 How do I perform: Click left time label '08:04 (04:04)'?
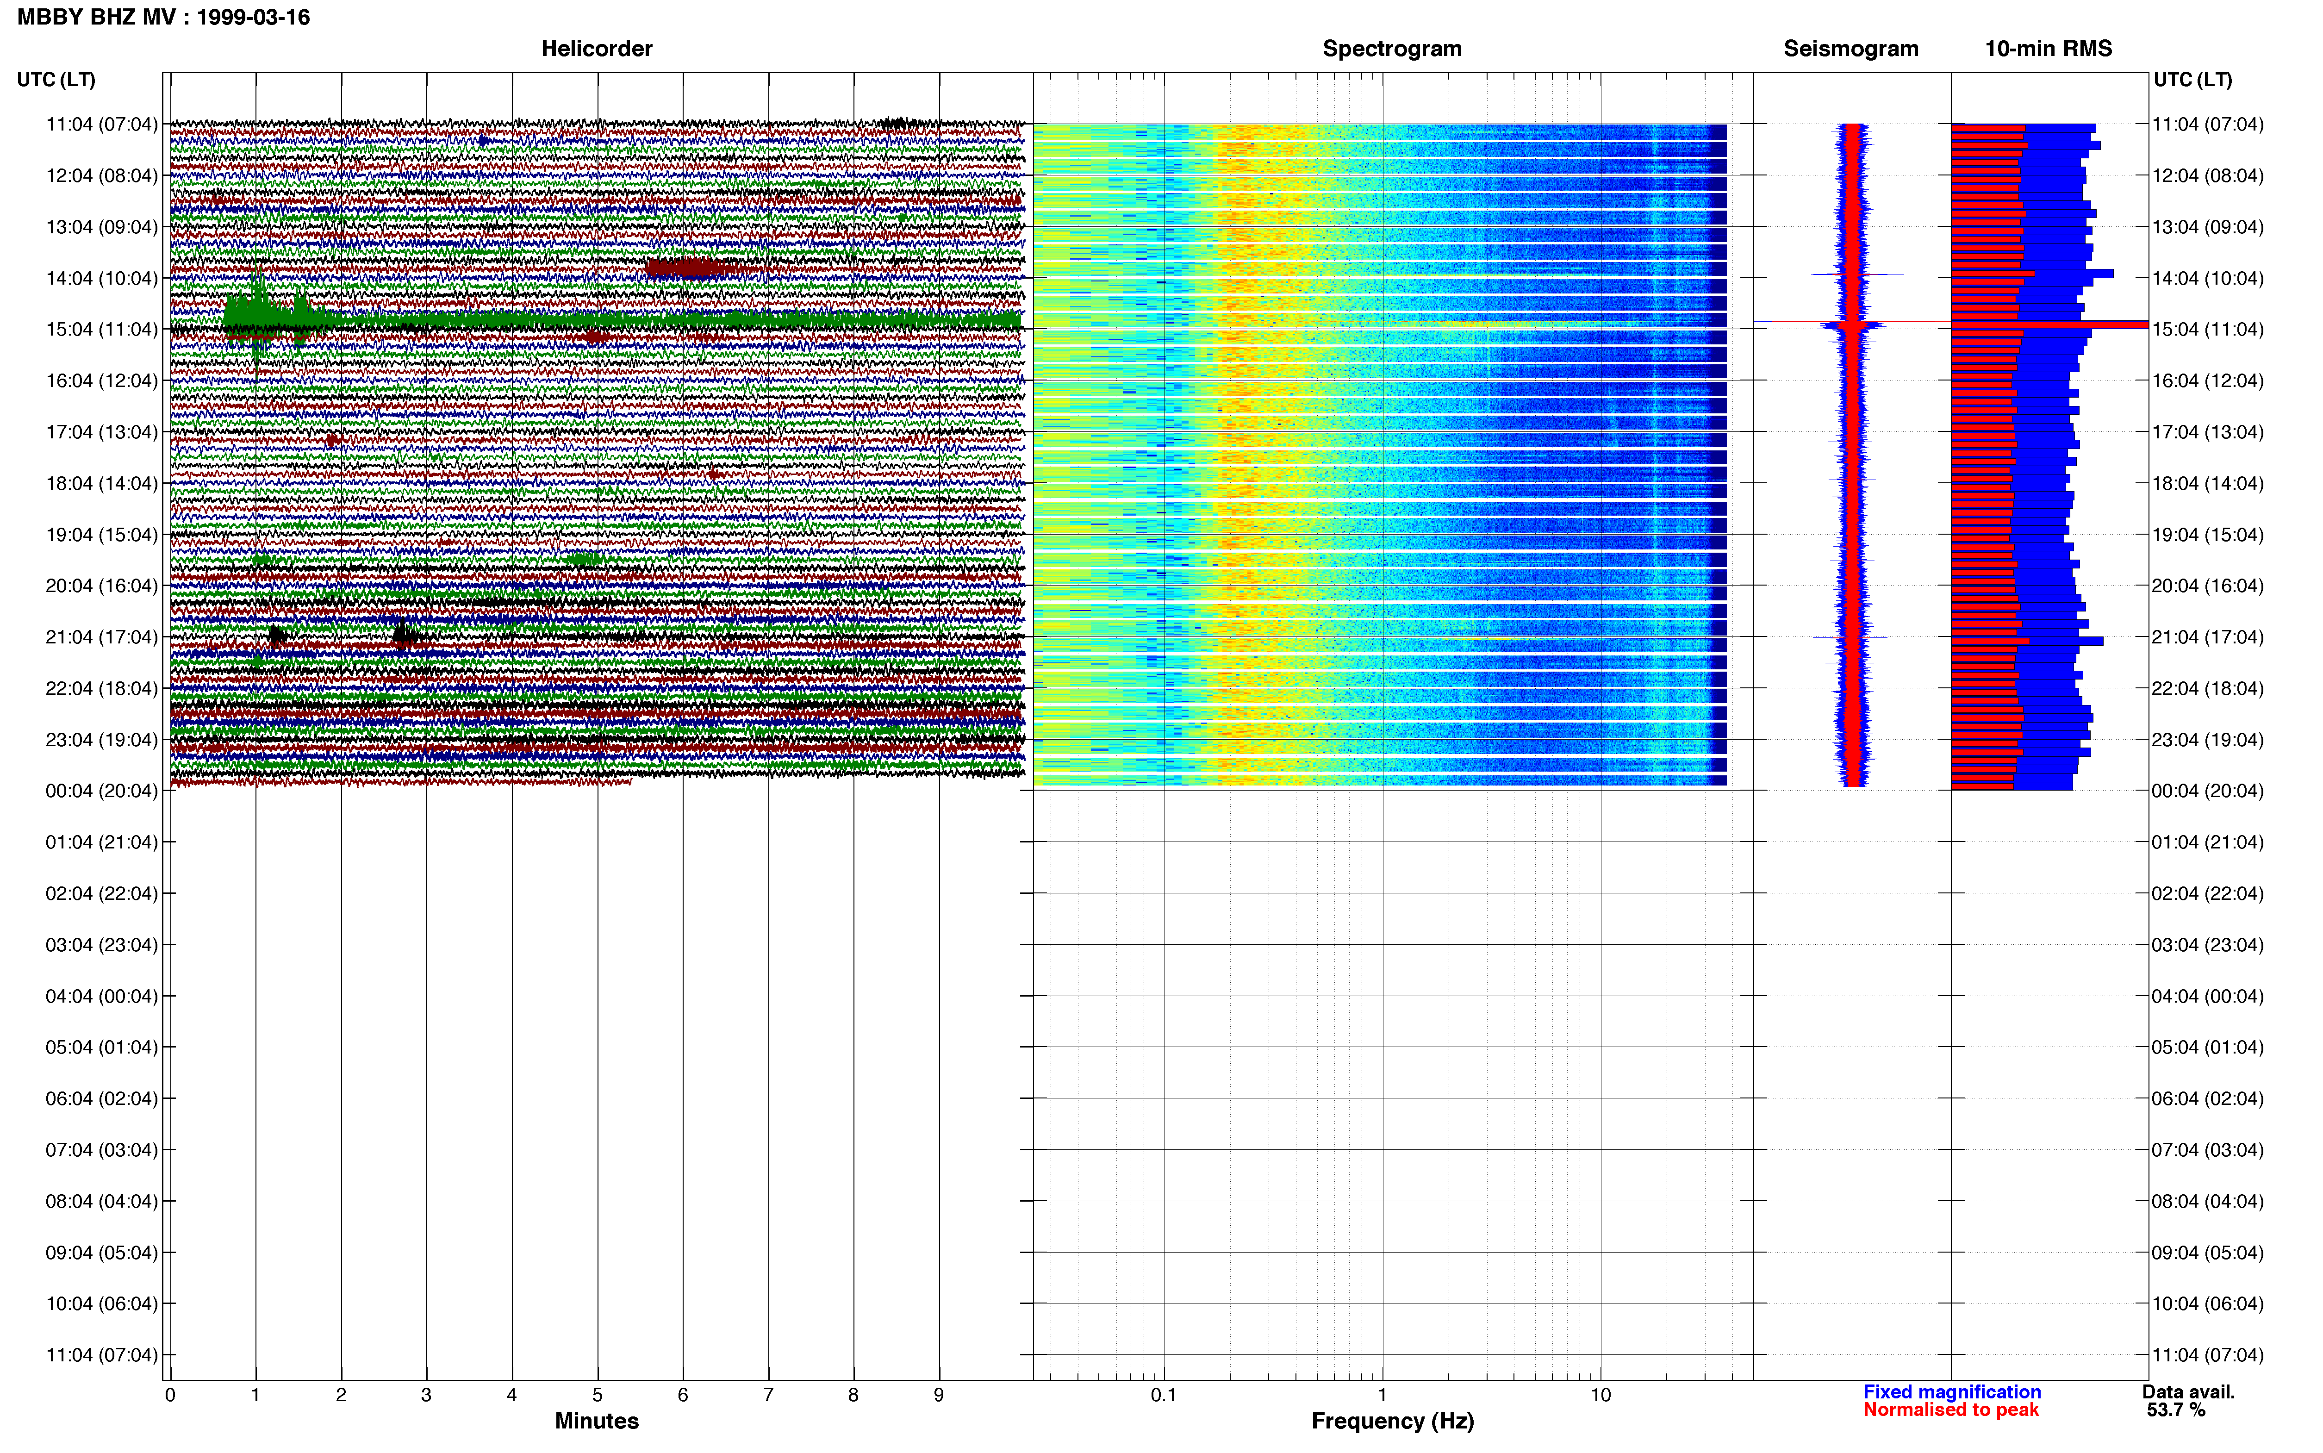[x=102, y=1201]
